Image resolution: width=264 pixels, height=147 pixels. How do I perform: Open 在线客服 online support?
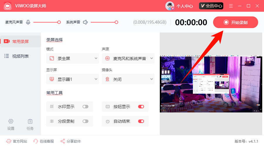44,141
